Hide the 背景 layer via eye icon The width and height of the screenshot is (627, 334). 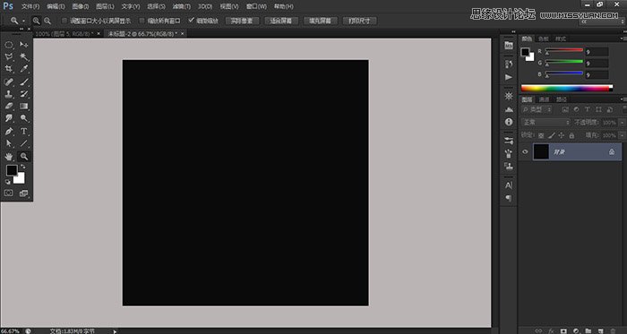[x=526, y=152]
